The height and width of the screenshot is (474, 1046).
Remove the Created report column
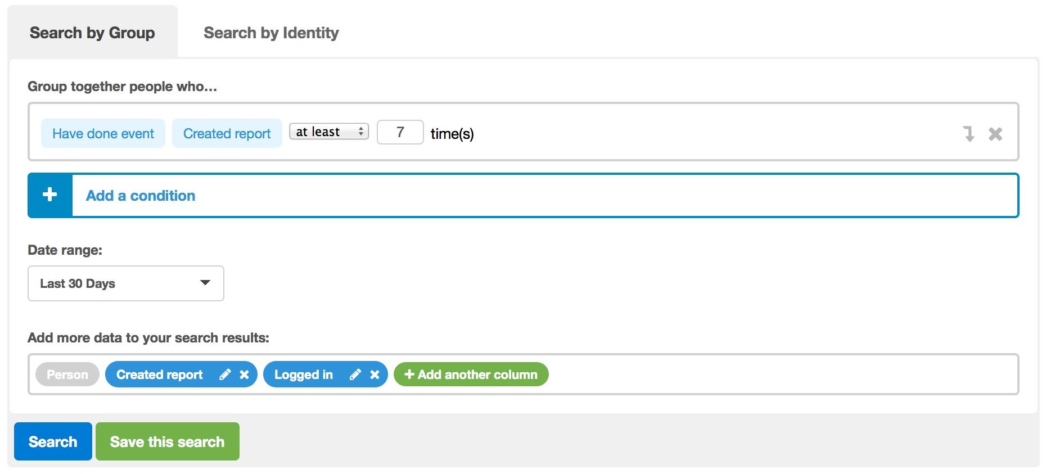point(244,374)
